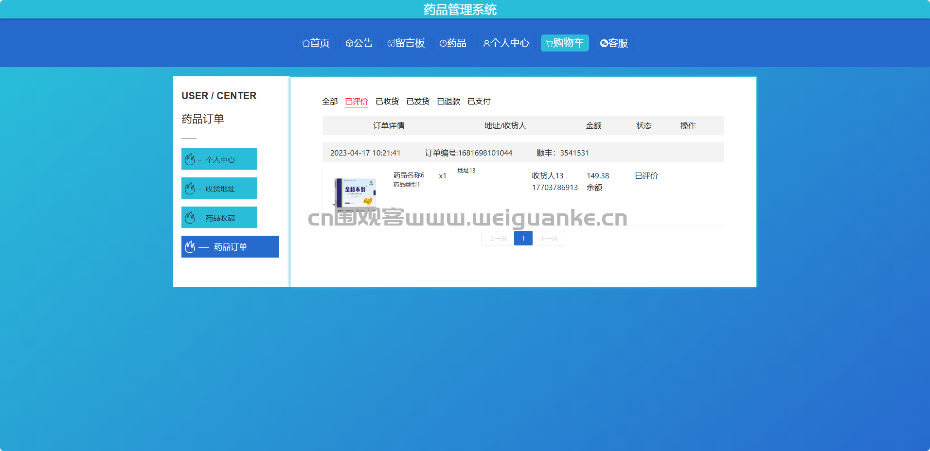Click the 药品管理系统 site title
The image size is (930, 451).
click(x=460, y=9)
